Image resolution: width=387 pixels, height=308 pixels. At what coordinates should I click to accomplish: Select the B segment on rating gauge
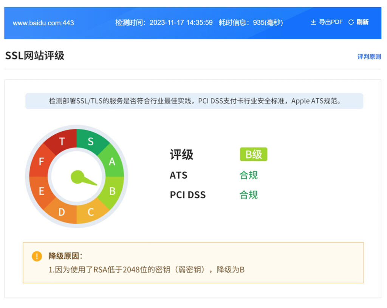pyautogui.click(x=112, y=191)
